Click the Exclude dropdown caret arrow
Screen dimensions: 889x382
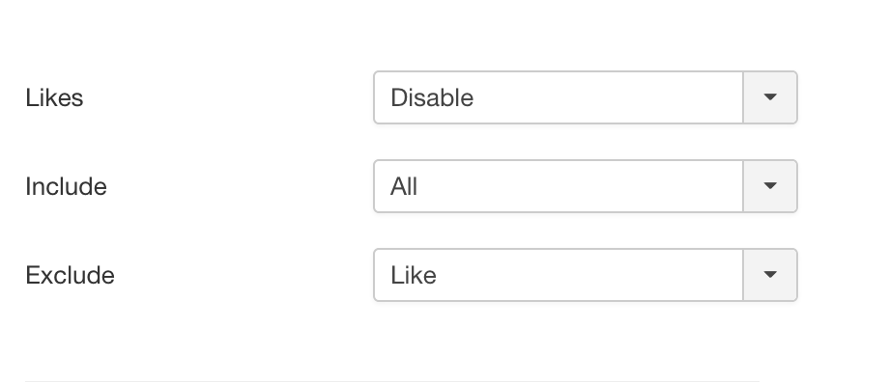tap(769, 275)
